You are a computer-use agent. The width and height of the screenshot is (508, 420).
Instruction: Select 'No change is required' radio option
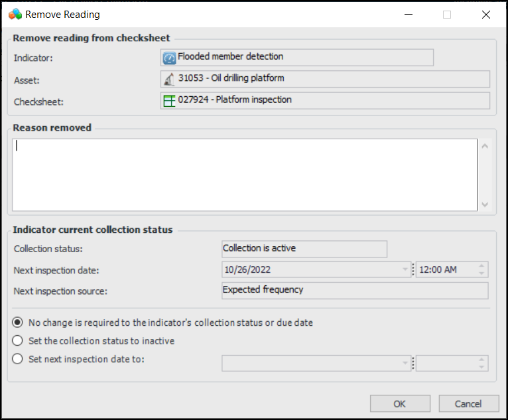pyautogui.click(x=17, y=322)
